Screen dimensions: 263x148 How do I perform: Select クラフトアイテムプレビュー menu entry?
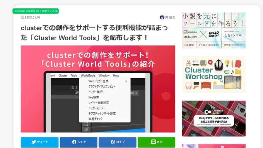tap(105, 86)
